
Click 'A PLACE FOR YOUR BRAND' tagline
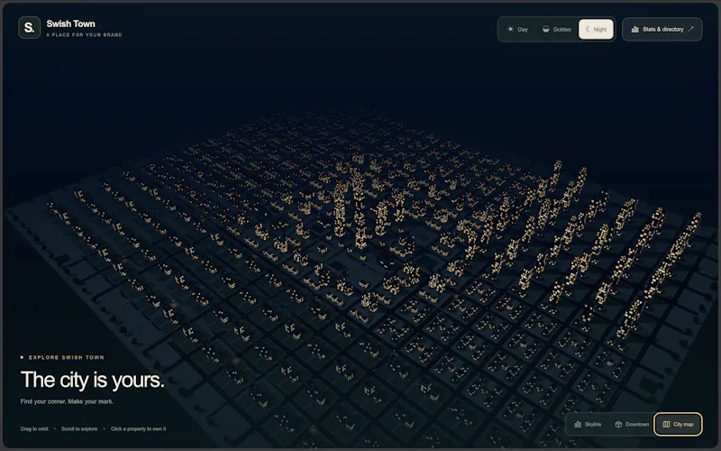click(84, 35)
